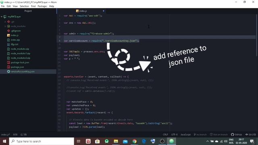Show hidden system tray icons
The image size is (258, 145).
tap(208, 141)
